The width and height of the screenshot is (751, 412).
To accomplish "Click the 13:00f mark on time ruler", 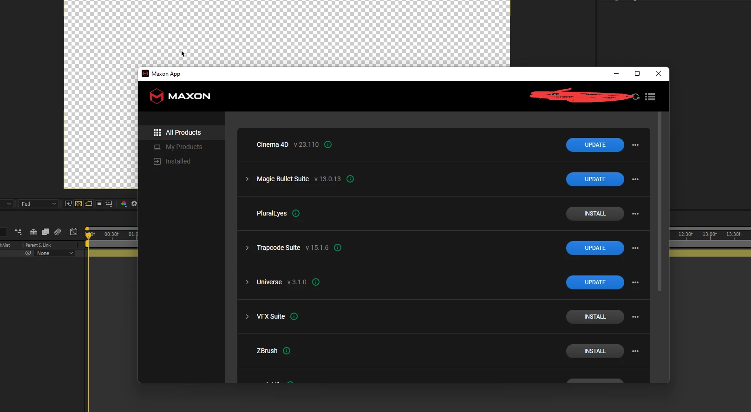I will pos(710,234).
